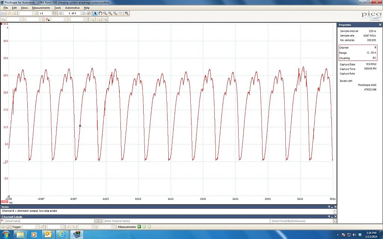Click the add measurement green icon
This screenshot has width=383, height=239.
click(139, 227)
